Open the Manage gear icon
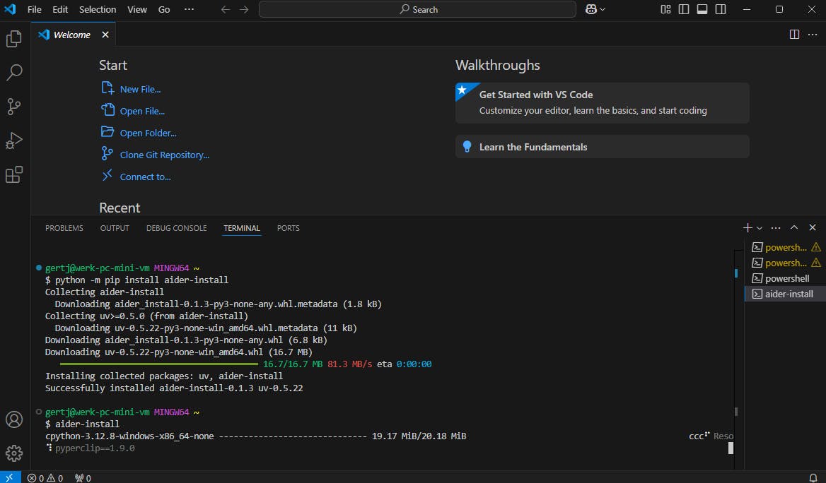The image size is (826, 483). tap(14, 453)
